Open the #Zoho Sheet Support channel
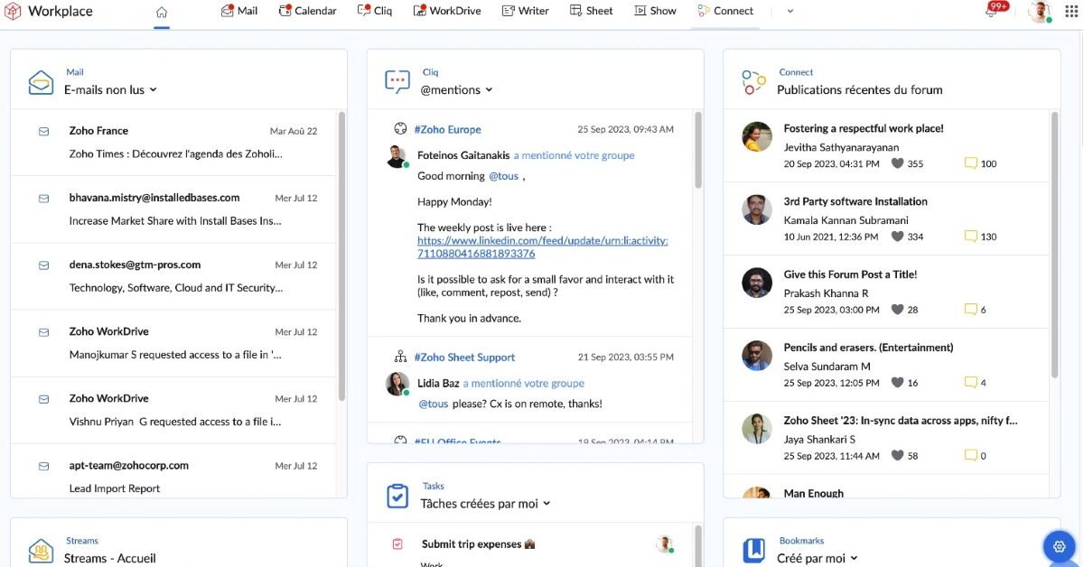1084x567 pixels. tap(464, 357)
